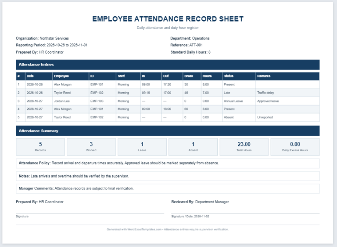This screenshot has height=247, width=337.
Task: Click the subtitle 'Daily attendance and duty-hour register'
Action: (168, 28)
